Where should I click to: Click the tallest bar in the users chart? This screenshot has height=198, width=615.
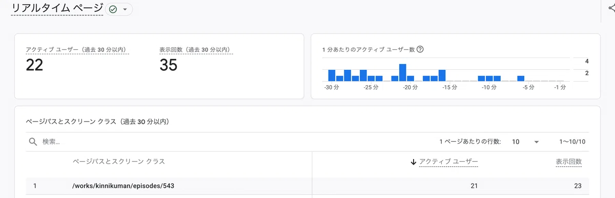point(402,72)
